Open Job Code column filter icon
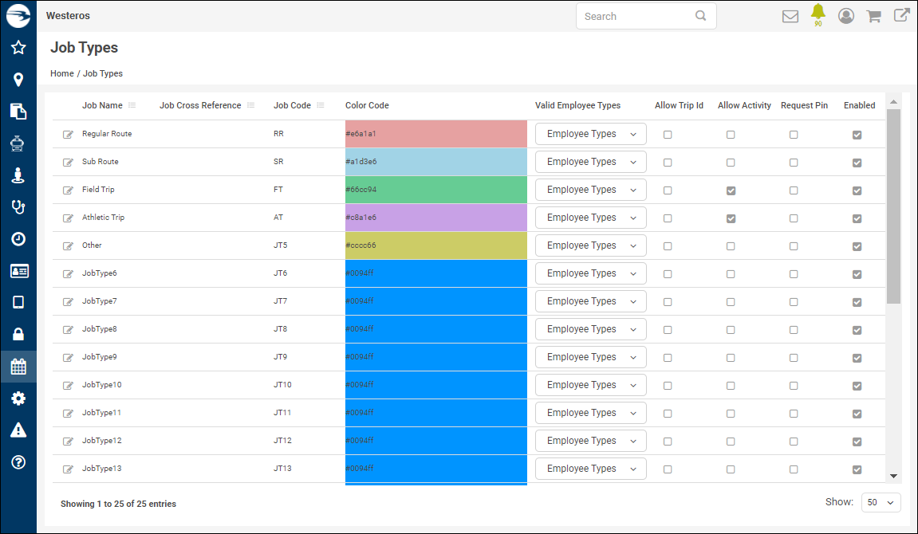Viewport: 918px width, 534px height. pos(321,105)
